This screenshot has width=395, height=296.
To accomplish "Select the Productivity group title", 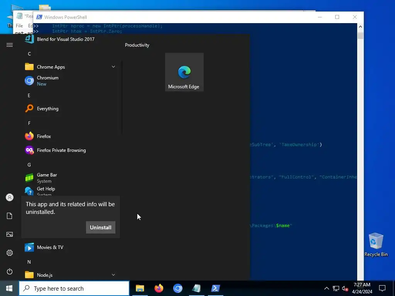I will click(137, 45).
